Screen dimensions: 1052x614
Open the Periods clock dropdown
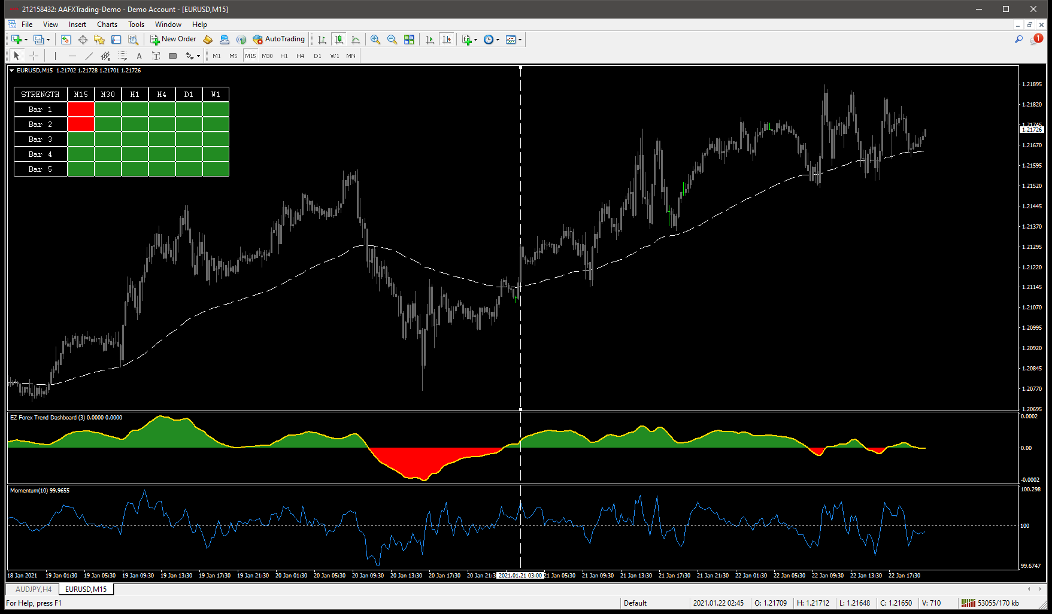tap(491, 39)
